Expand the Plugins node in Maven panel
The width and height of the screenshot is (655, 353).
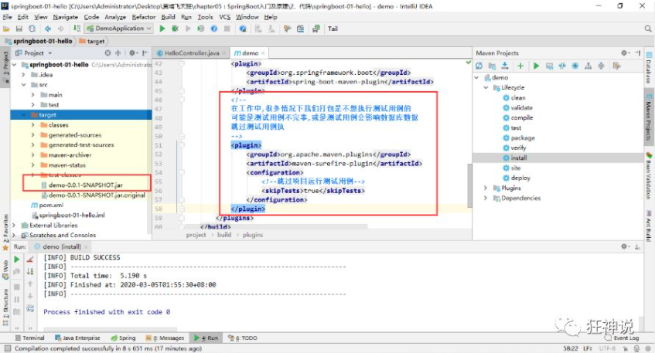click(486, 188)
